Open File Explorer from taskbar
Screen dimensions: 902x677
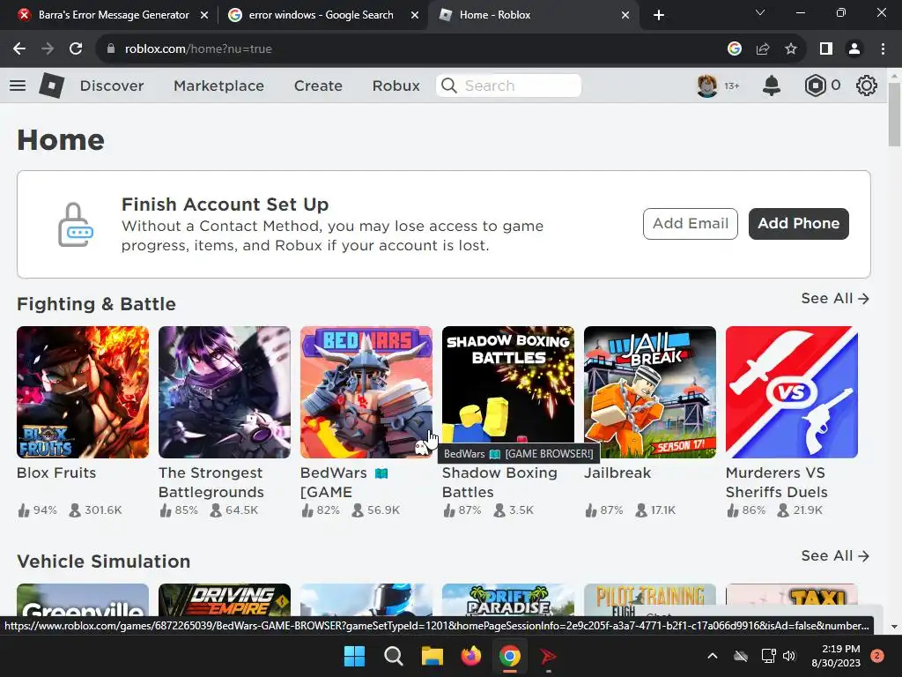click(432, 656)
